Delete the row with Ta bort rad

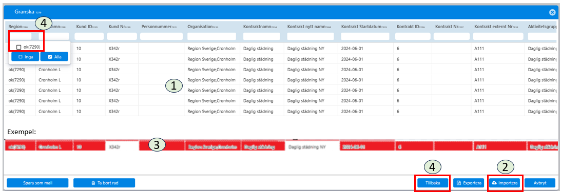[x=104, y=183]
